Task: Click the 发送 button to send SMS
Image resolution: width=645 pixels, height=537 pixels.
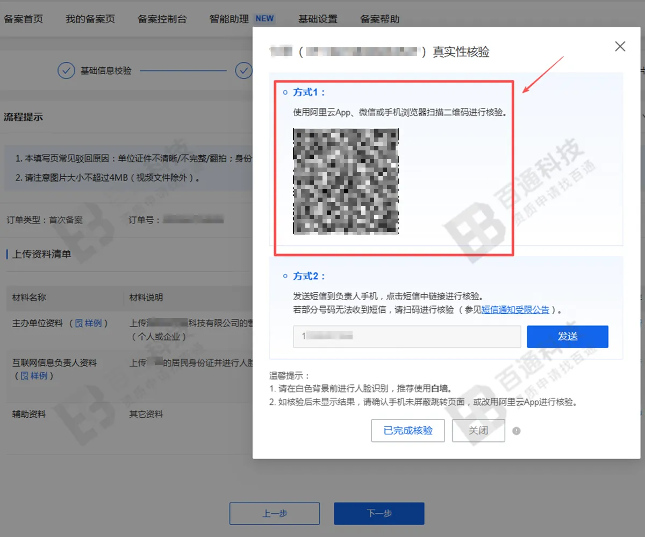Action: [568, 337]
